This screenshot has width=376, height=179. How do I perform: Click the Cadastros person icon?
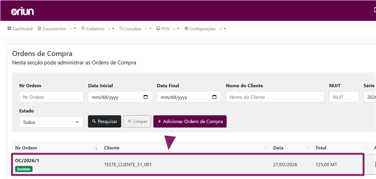[x=83, y=28]
